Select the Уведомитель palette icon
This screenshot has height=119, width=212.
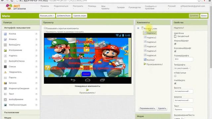point(5,72)
